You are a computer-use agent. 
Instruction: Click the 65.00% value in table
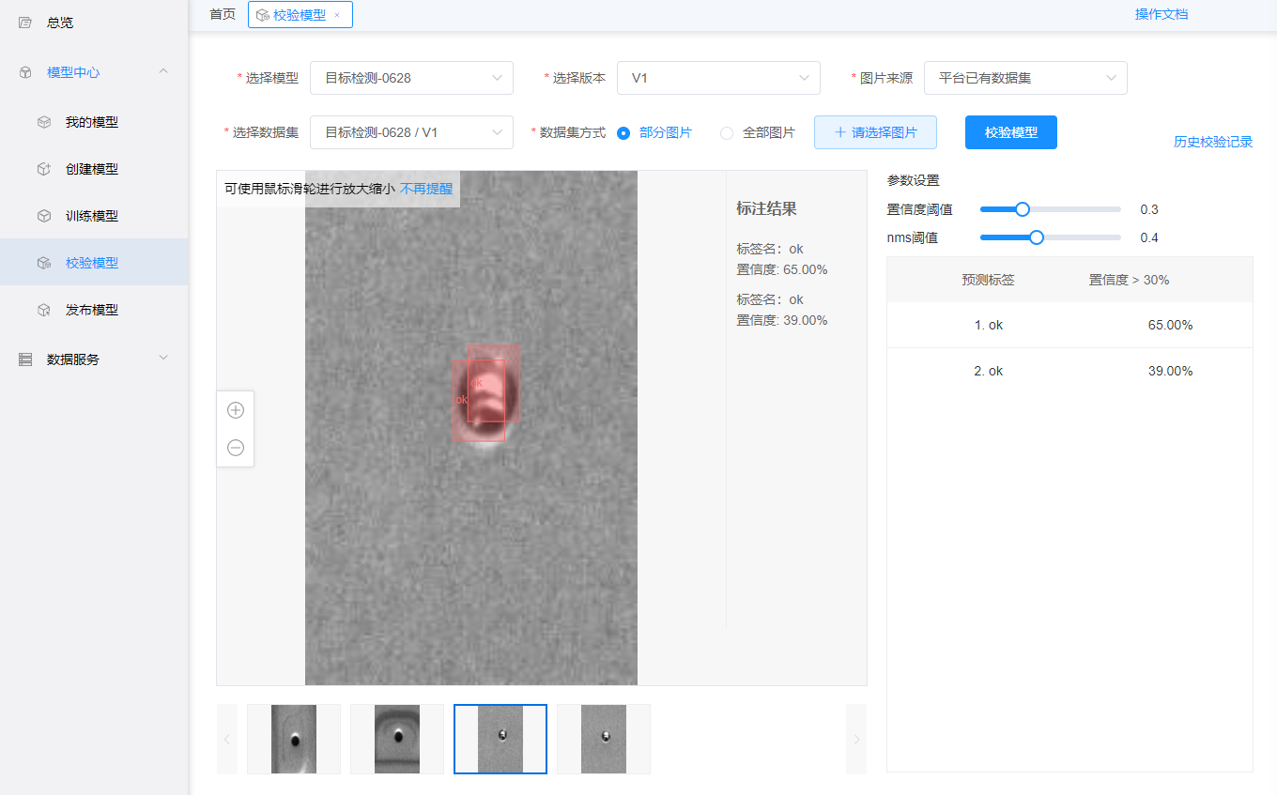(1170, 325)
